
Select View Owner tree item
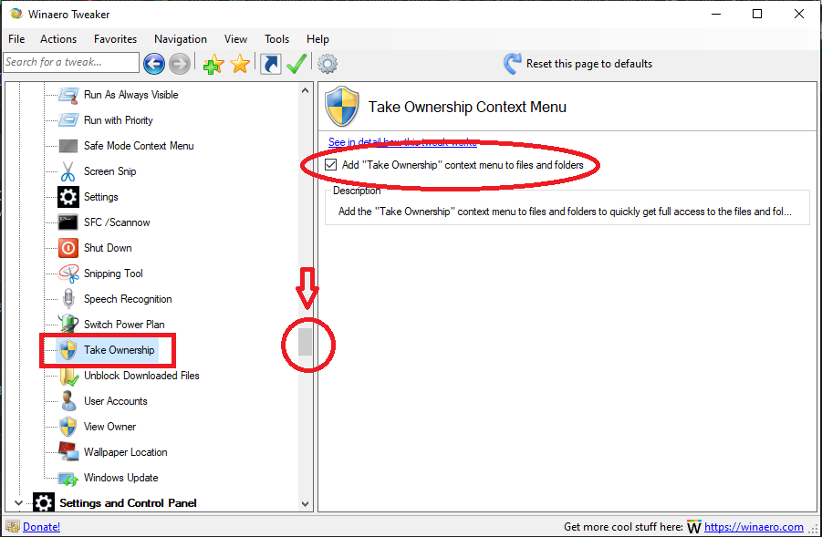[110, 427]
